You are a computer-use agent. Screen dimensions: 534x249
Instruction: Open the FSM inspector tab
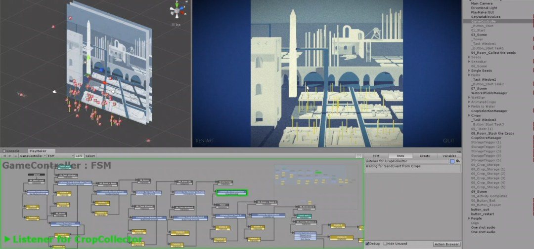376,156
